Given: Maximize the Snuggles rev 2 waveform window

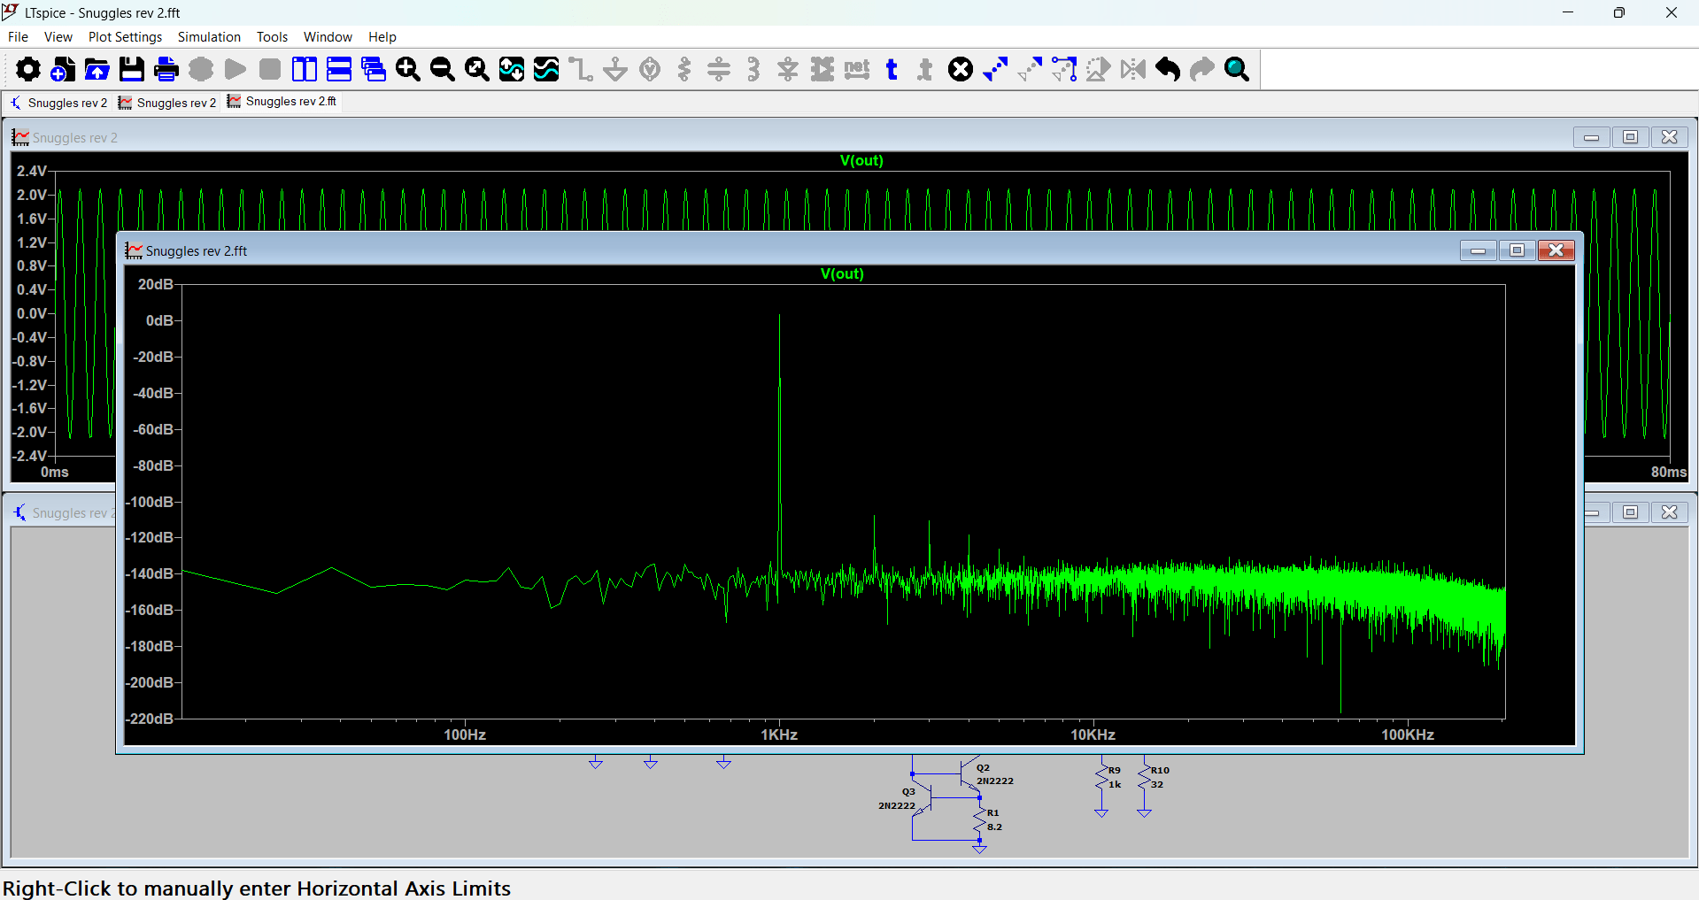Looking at the screenshot, I should pos(1630,137).
